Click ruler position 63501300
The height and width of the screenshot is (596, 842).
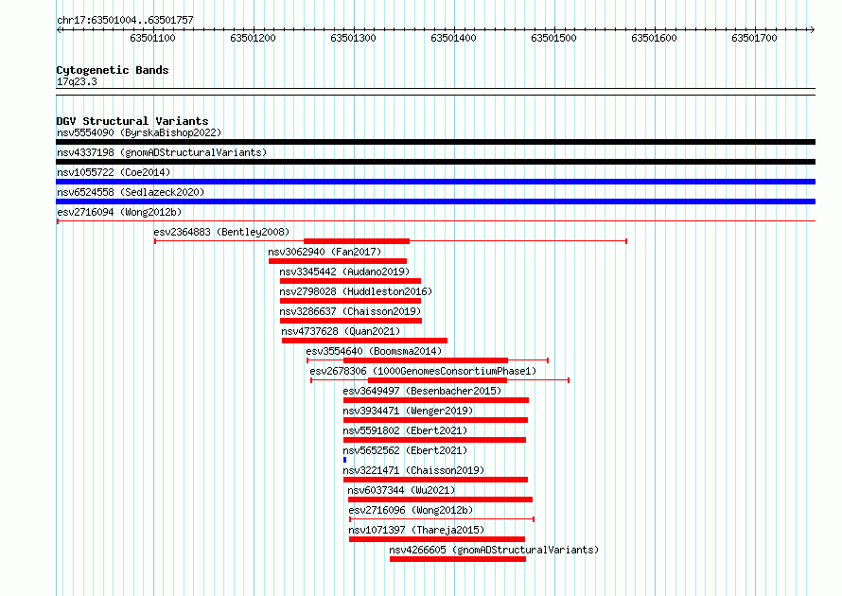353,38
